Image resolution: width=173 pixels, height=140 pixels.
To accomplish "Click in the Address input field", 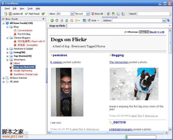I will coord(137,20).
